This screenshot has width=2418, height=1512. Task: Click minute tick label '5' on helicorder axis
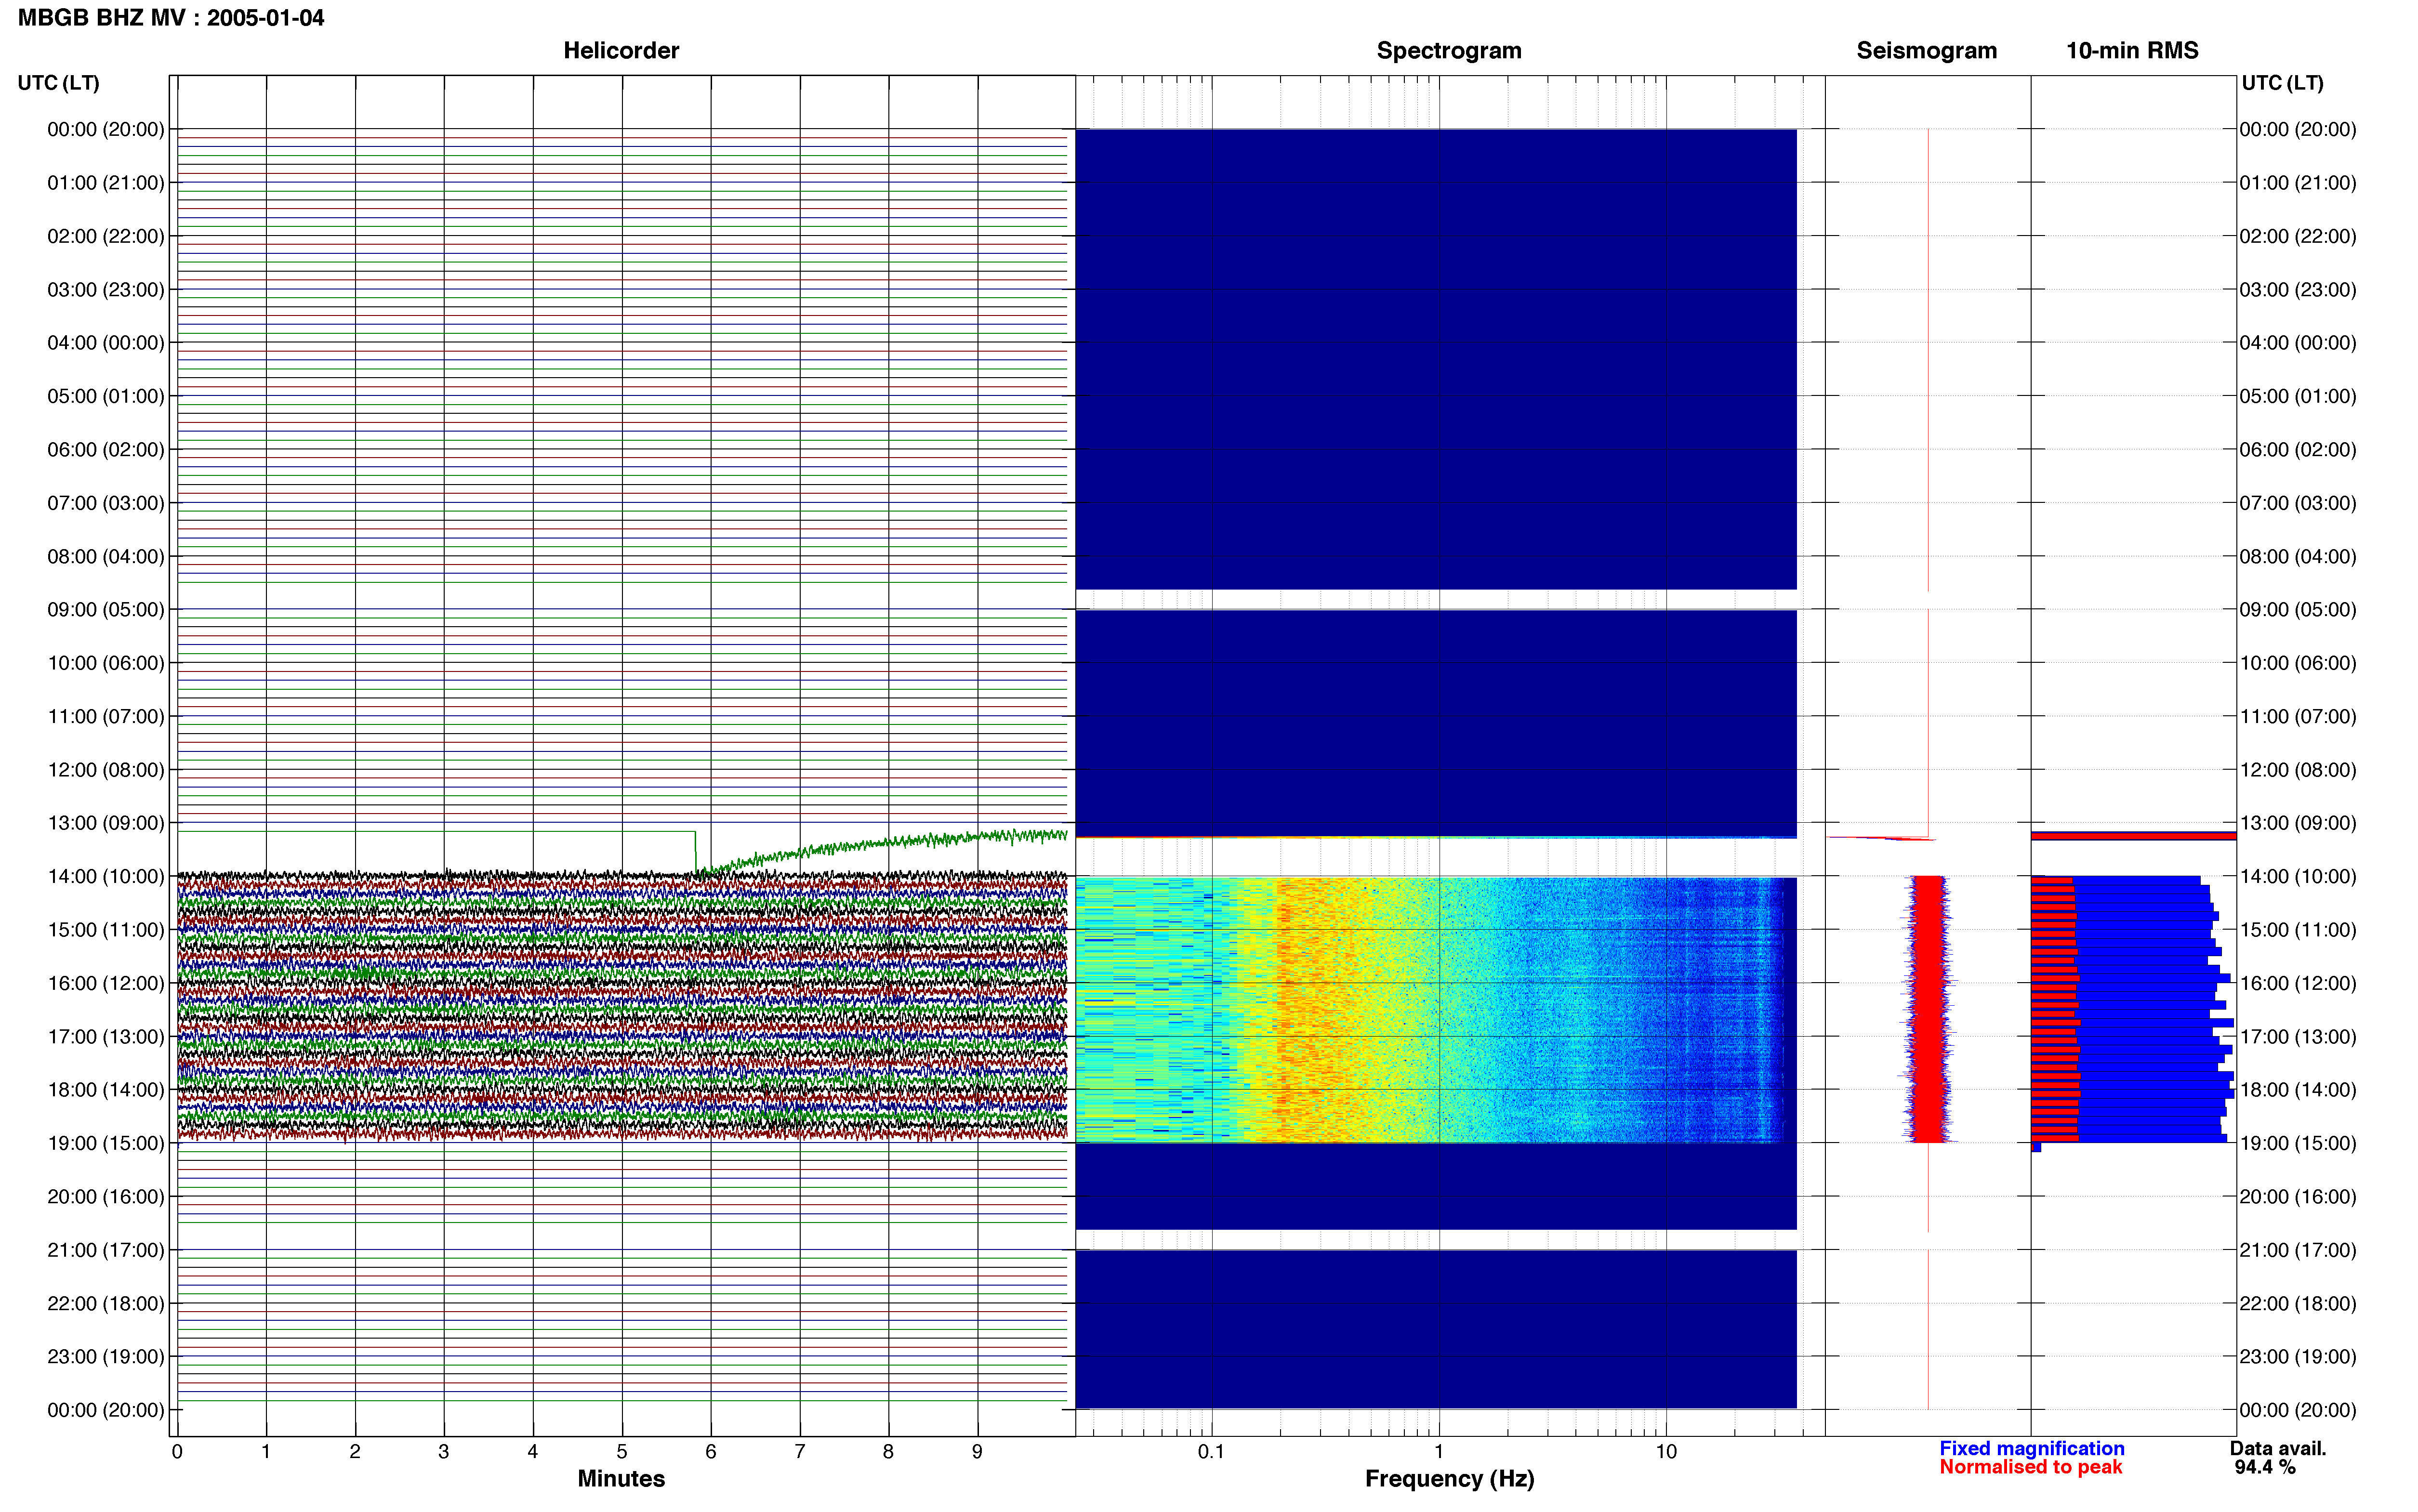coord(622,1451)
